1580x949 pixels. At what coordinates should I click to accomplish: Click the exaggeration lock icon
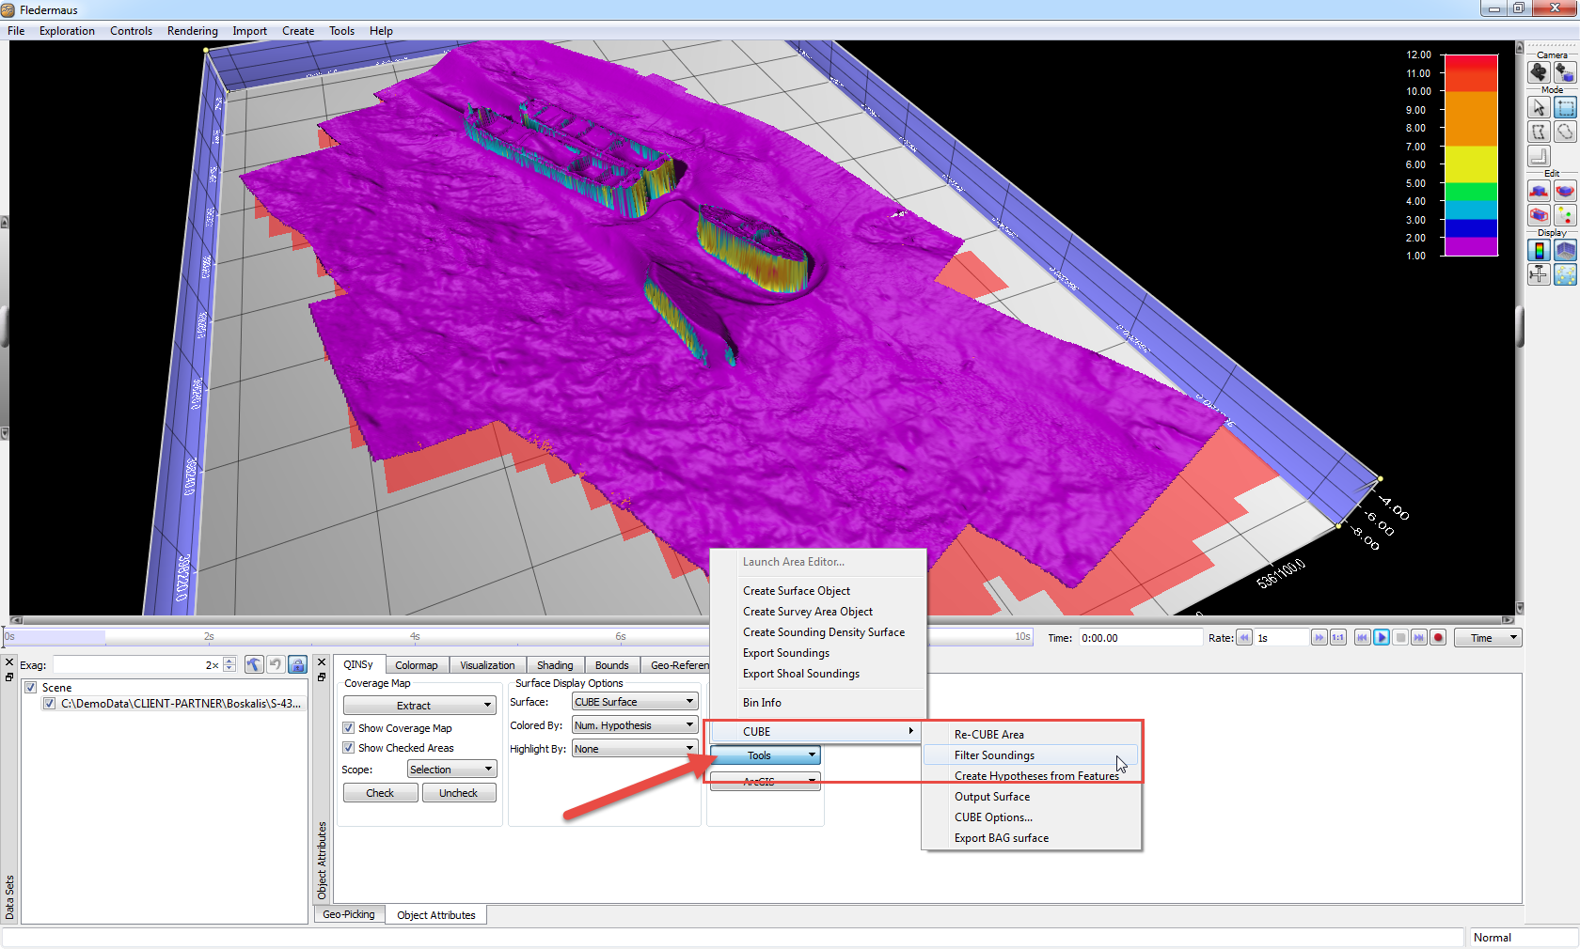297,665
